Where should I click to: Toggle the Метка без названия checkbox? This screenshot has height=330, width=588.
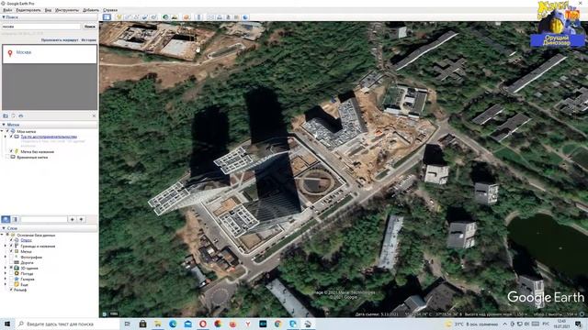[11, 151]
